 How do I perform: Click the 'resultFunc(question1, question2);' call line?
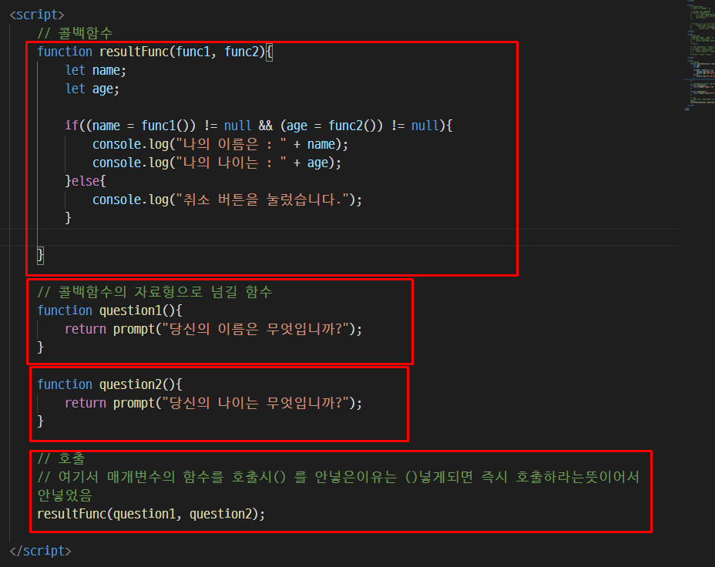point(151,514)
